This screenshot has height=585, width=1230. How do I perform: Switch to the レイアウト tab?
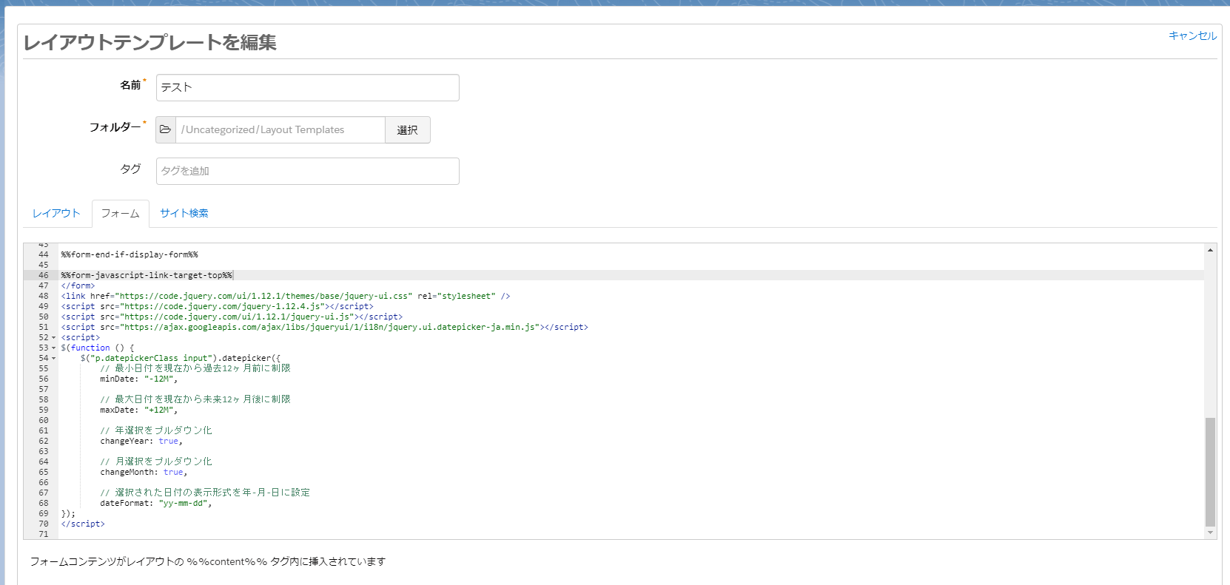pyautogui.click(x=56, y=213)
